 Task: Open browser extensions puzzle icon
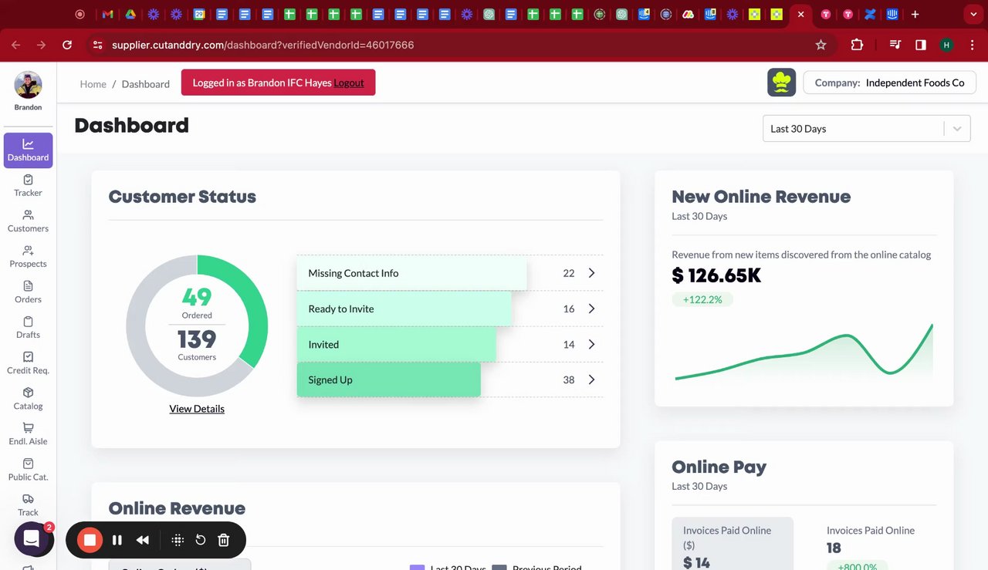point(857,45)
